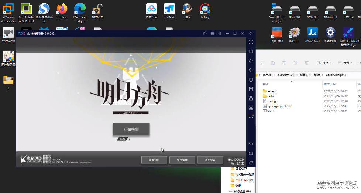Go to 此电脑 in Explorer breadcrumb
The height and width of the screenshot is (193, 361).
[x=267, y=75]
